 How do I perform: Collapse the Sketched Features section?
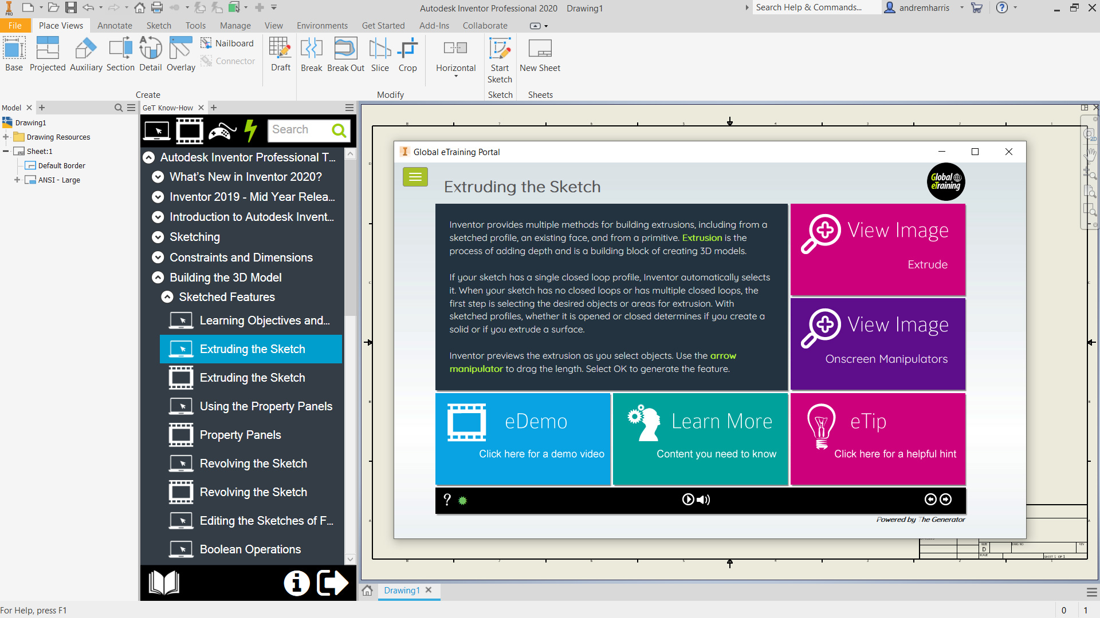point(167,297)
